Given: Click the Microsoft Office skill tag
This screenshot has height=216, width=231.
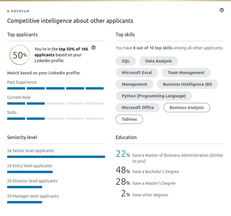Looking at the screenshot, I should pos(138,108).
